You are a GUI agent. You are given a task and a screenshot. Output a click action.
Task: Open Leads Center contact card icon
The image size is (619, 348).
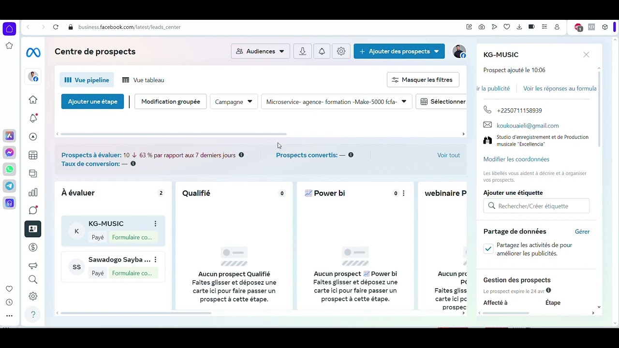pyautogui.click(x=33, y=229)
